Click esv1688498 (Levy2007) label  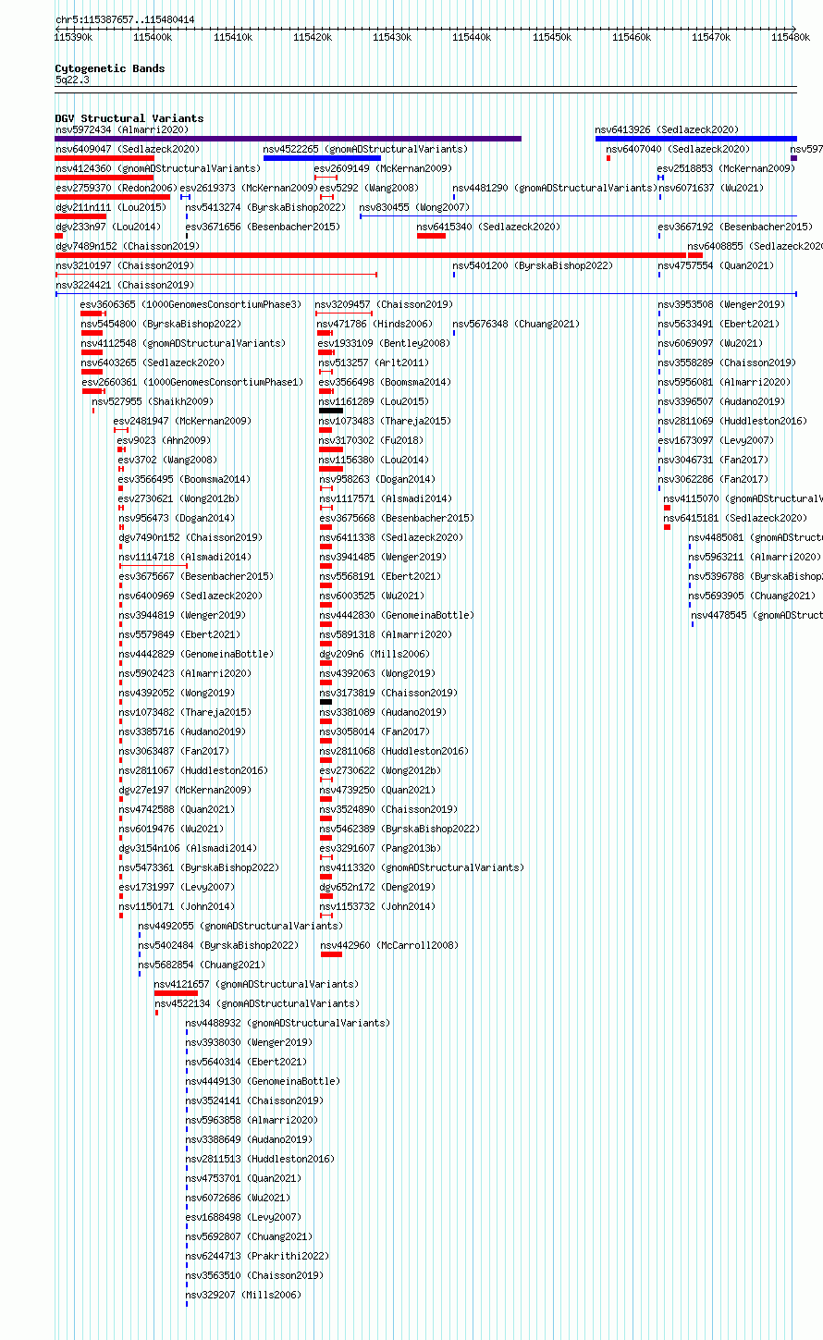[243, 1218]
